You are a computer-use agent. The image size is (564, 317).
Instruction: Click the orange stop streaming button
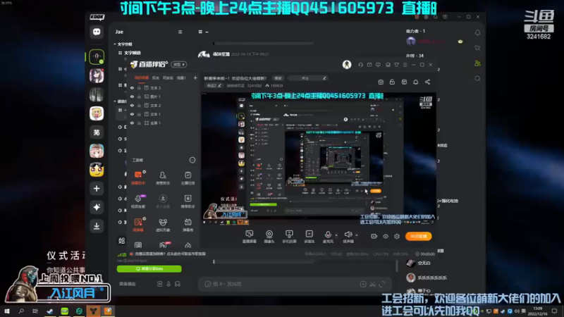click(x=418, y=236)
